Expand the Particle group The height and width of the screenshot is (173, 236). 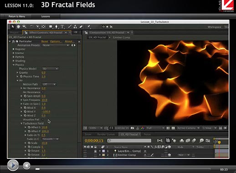[14, 57]
